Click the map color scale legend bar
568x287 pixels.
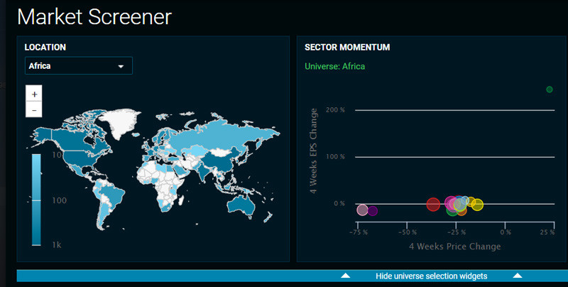click(36, 199)
